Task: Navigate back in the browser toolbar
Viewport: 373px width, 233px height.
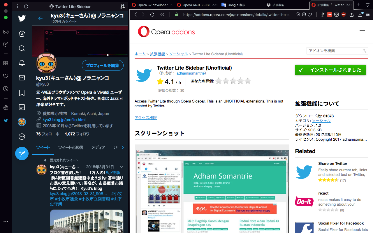Action: [136, 14]
